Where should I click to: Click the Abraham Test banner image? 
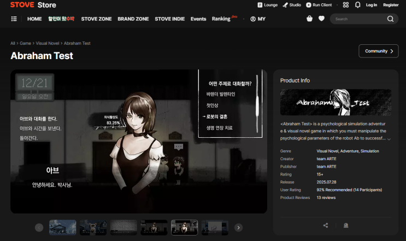pos(336,102)
